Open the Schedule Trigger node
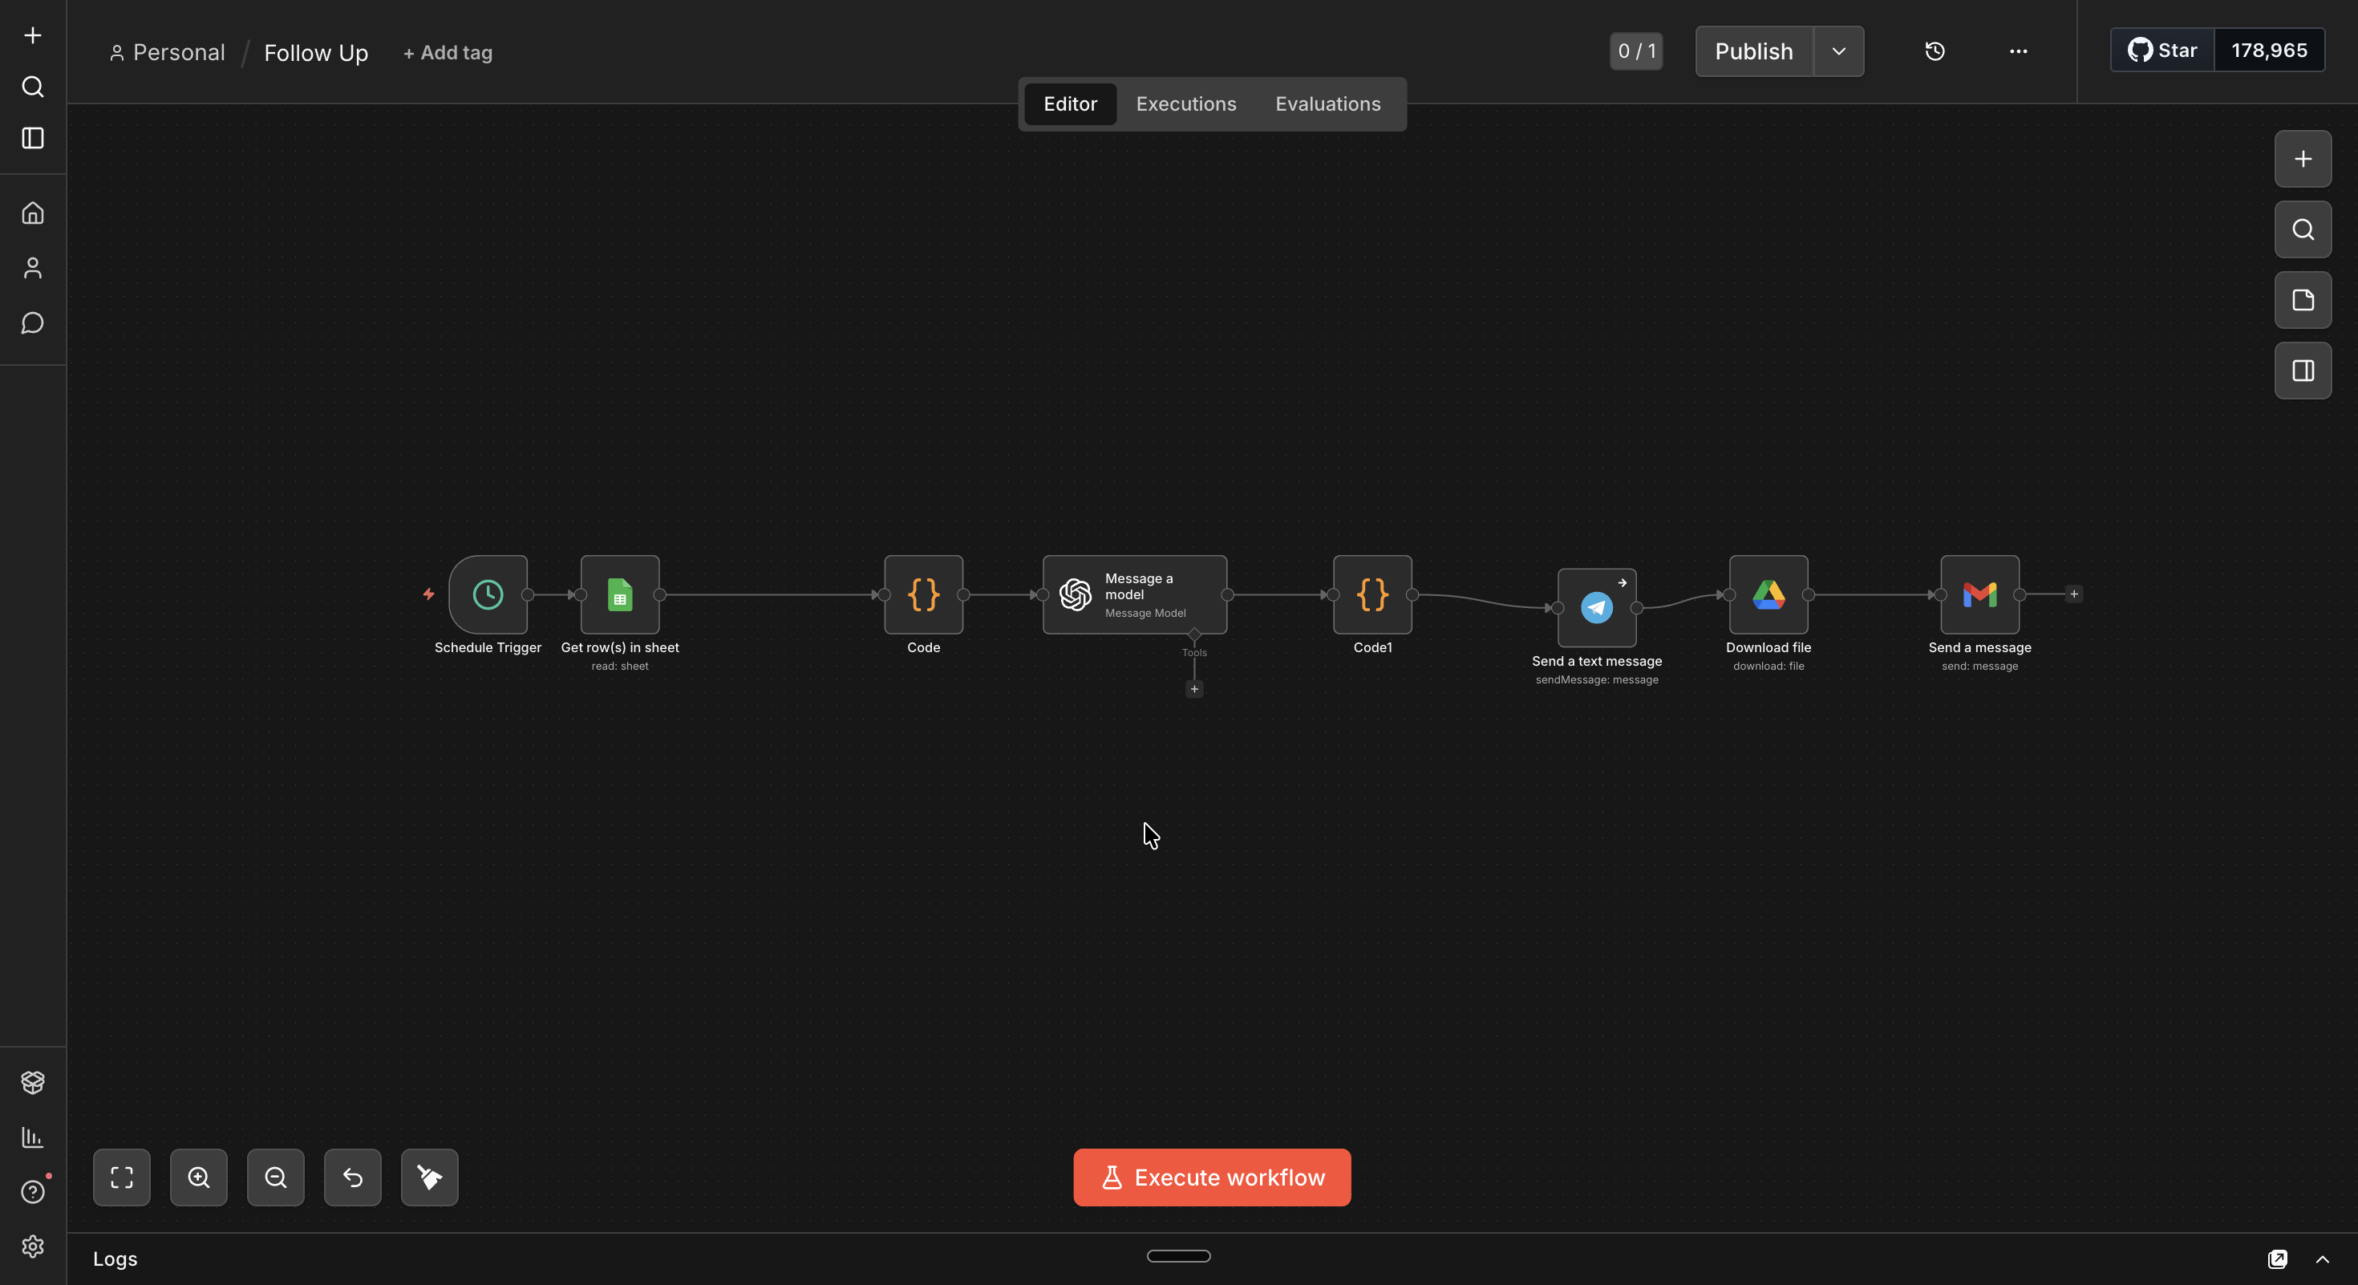 487,595
